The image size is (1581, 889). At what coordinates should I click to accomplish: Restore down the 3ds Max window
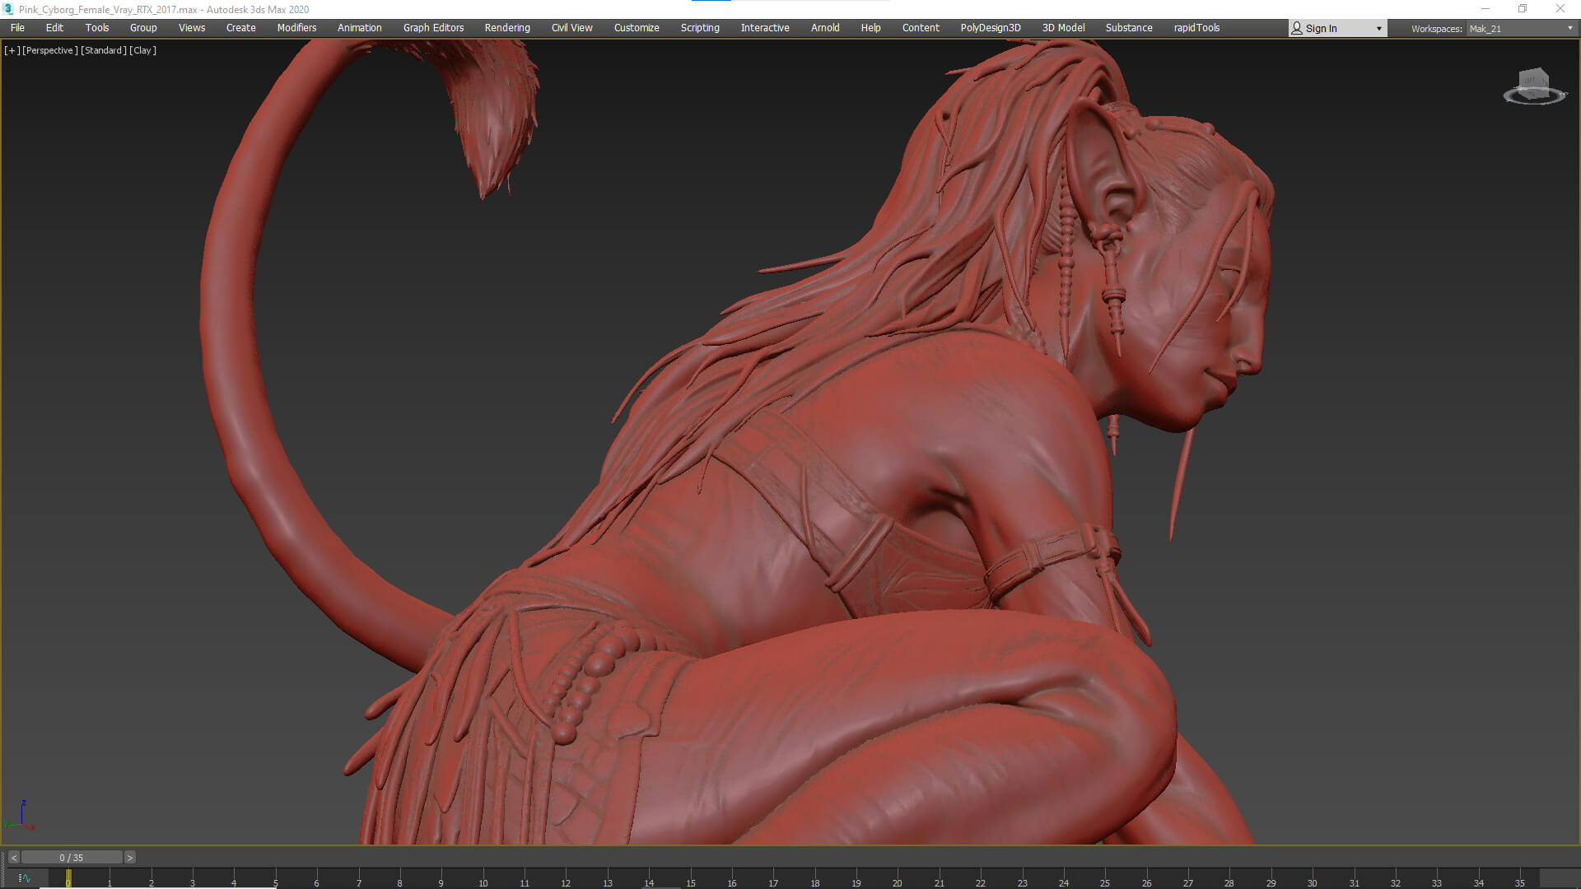1523,9
